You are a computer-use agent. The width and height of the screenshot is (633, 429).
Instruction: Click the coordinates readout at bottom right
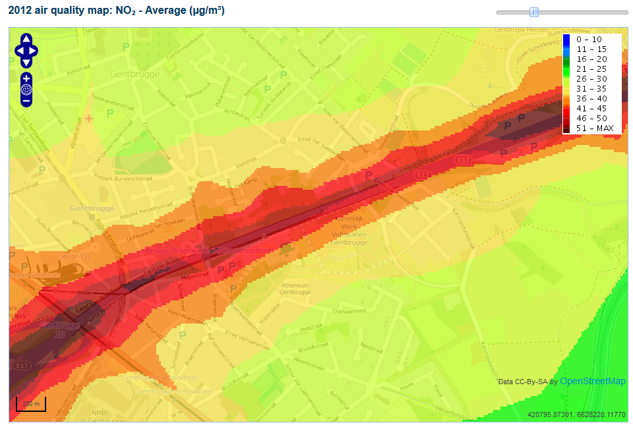[x=576, y=415]
